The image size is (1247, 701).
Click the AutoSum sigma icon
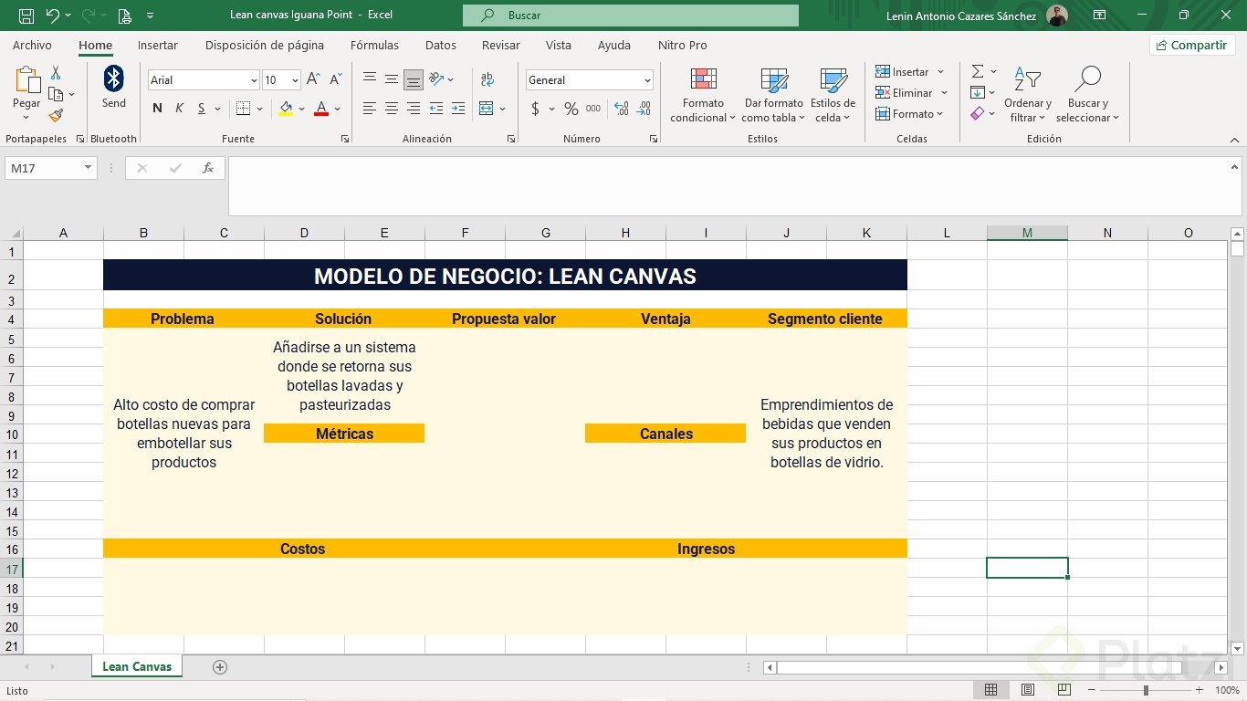(978, 71)
